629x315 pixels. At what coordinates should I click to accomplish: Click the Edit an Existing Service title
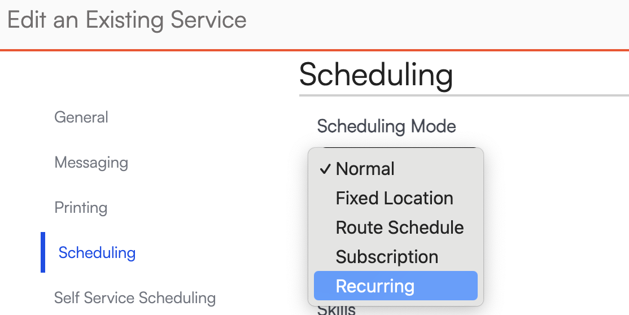[x=126, y=20]
